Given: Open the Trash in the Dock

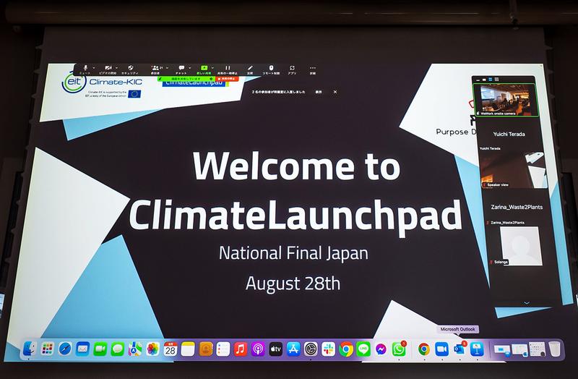Looking at the screenshot, I should click(554, 349).
